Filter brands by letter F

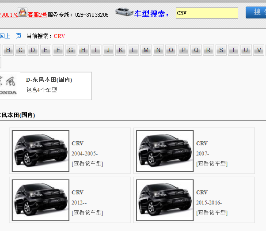tap(58, 50)
